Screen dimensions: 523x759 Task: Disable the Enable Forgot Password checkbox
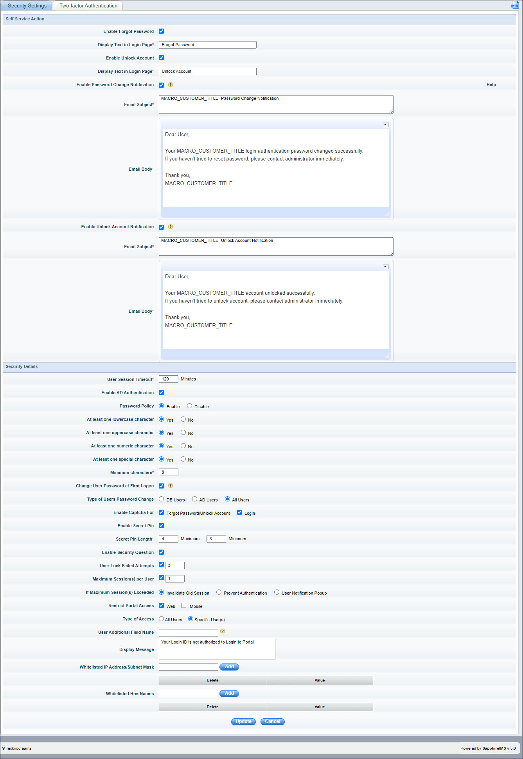click(162, 31)
